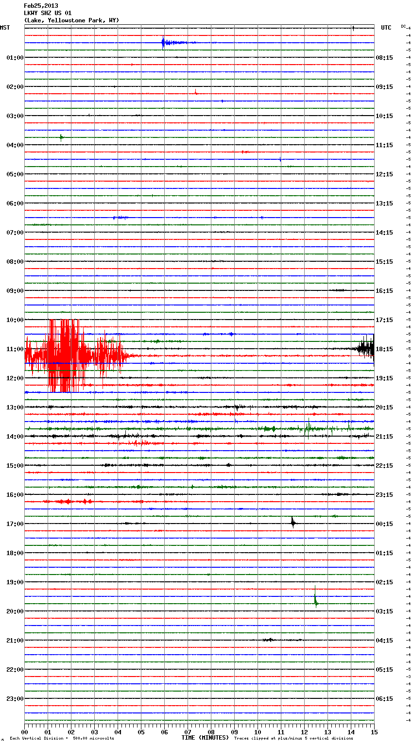
Task: Click the 10:15 UTC time label
Action: coord(384,116)
